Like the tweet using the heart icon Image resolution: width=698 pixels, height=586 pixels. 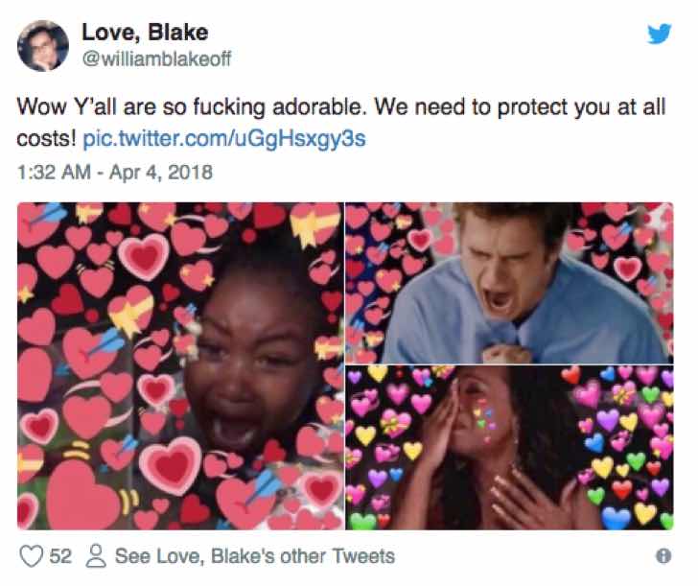(x=32, y=556)
